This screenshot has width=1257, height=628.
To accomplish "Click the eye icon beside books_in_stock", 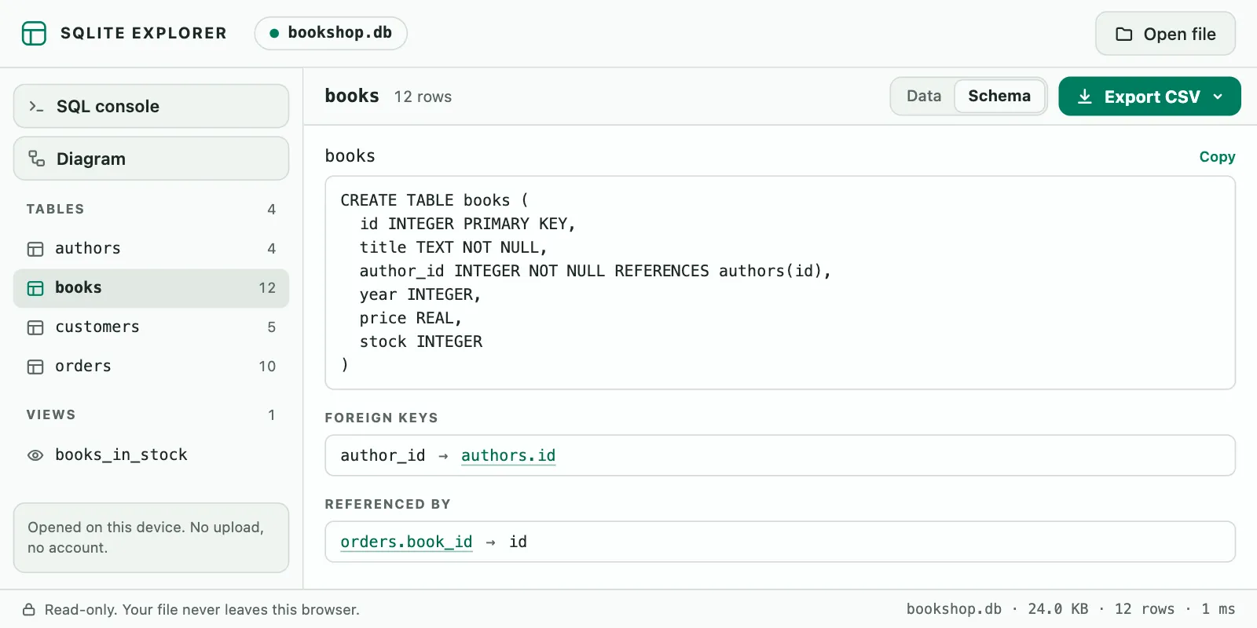I will coord(35,455).
